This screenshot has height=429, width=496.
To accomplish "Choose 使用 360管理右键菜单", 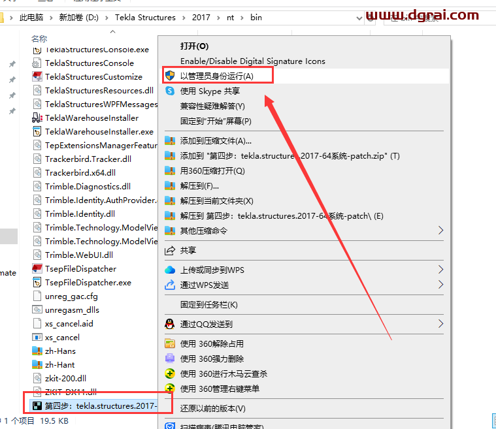I will pos(220,389).
